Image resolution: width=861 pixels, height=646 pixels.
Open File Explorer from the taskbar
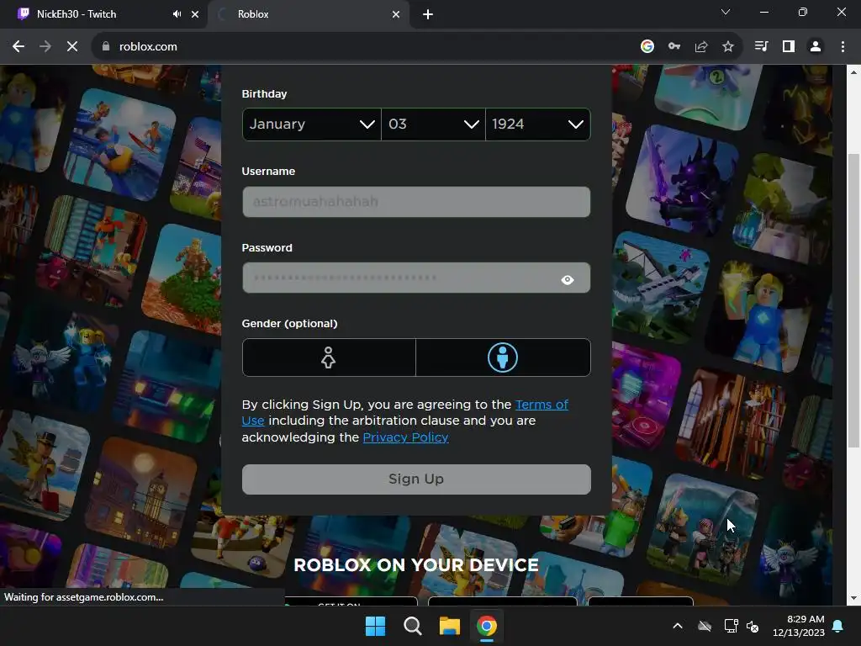[450, 626]
